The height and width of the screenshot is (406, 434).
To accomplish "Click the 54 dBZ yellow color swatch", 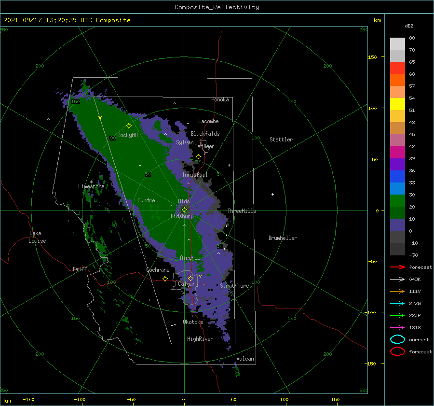I will tap(397, 104).
